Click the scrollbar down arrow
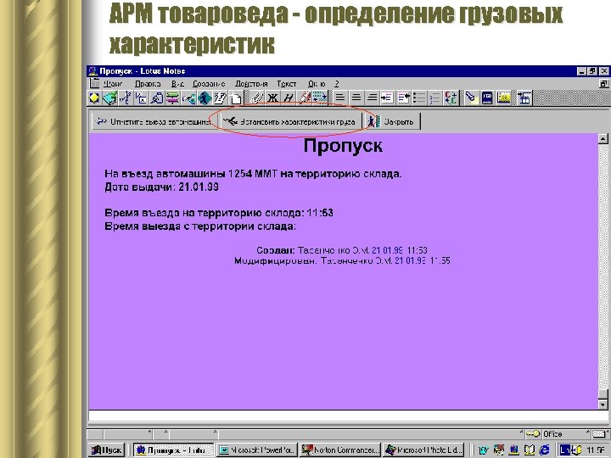The width and height of the screenshot is (611, 458). point(603,405)
